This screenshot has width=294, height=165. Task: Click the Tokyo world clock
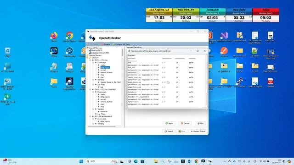[x=266, y=15]
